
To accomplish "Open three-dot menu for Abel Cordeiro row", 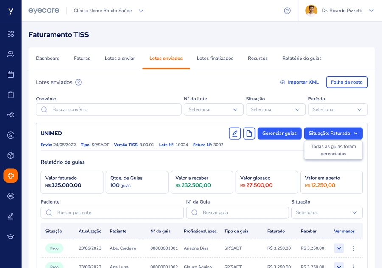I will click(x=353, y=248).
